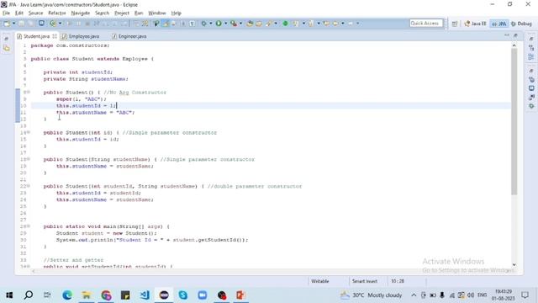Open Microsoft Edge from taskbar

(67, 295)
